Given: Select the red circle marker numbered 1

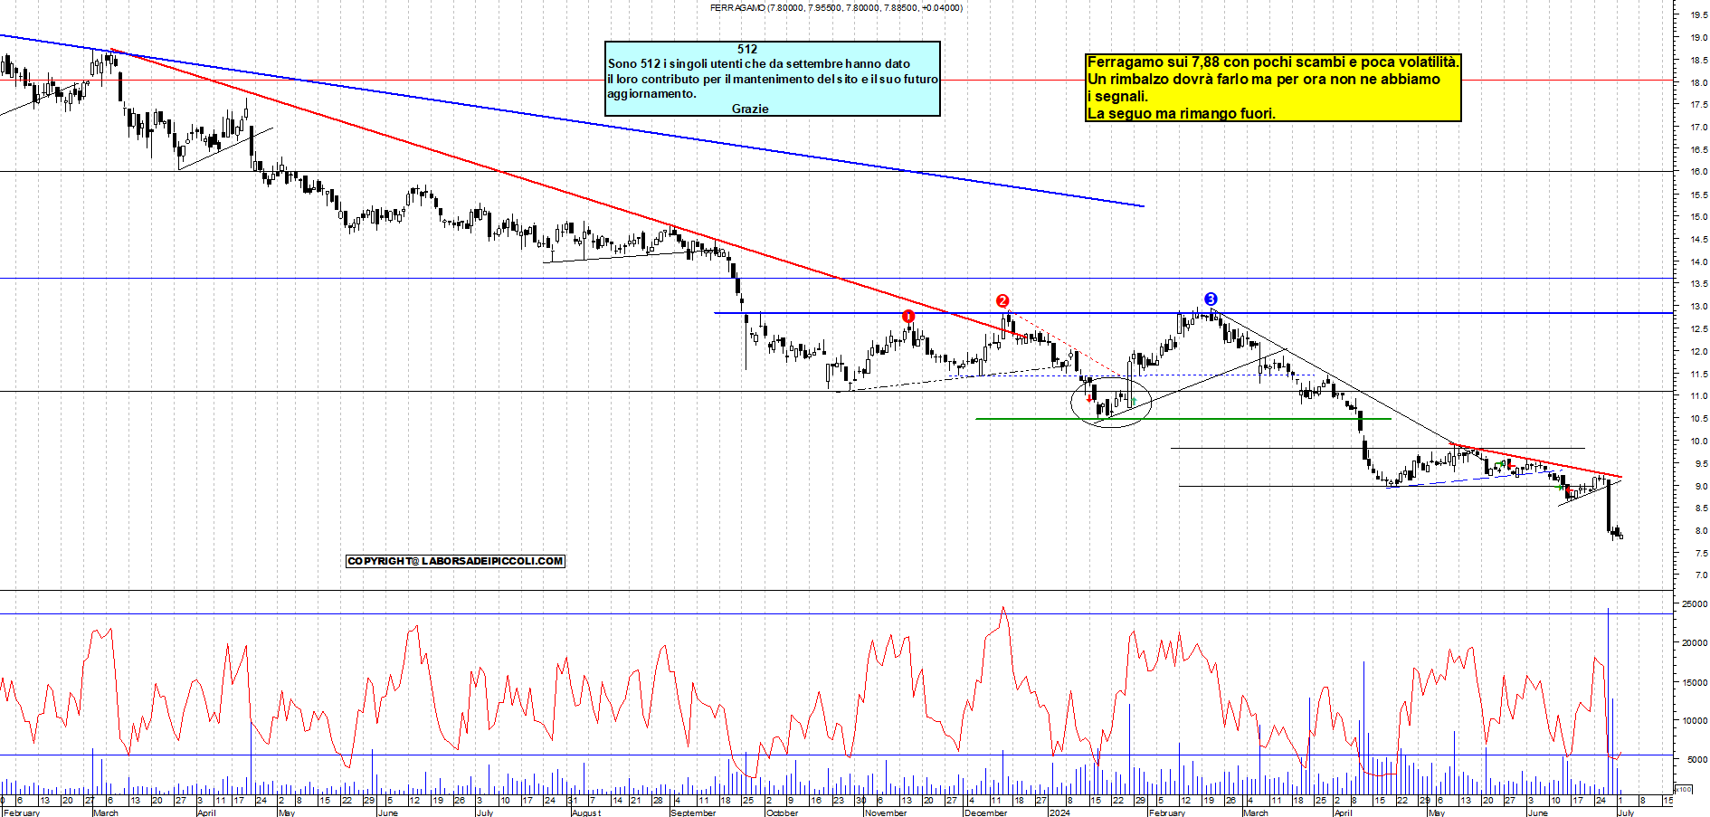Looking at the screenshot, I should [908, 316].
